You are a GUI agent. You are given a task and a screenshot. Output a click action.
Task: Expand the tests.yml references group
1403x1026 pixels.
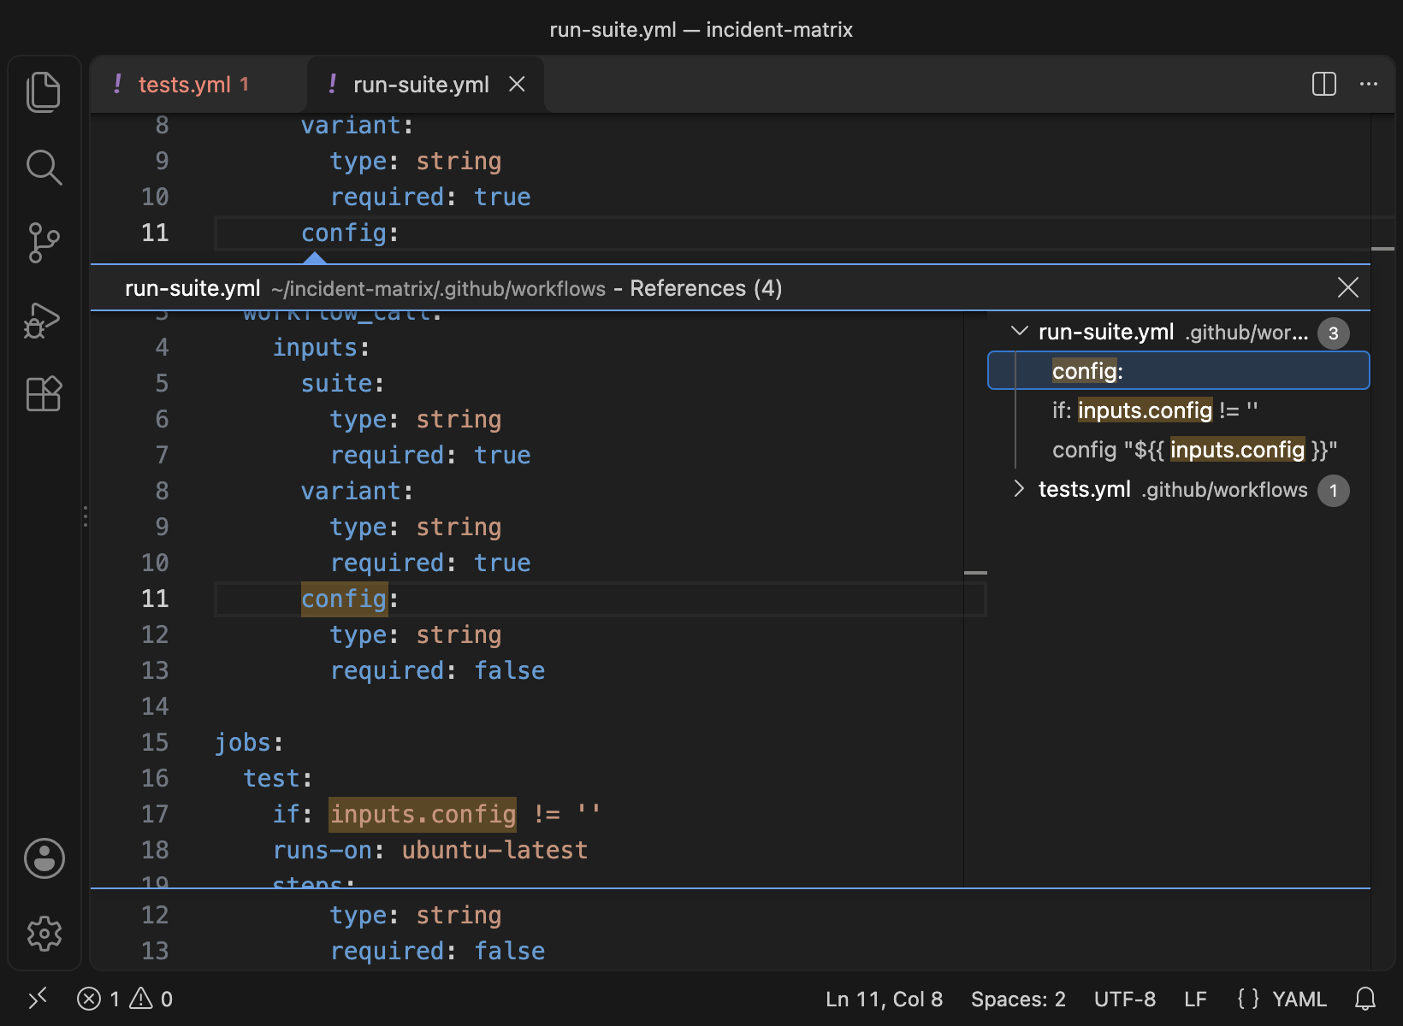pyautogui.click(x=1019, y=489)
